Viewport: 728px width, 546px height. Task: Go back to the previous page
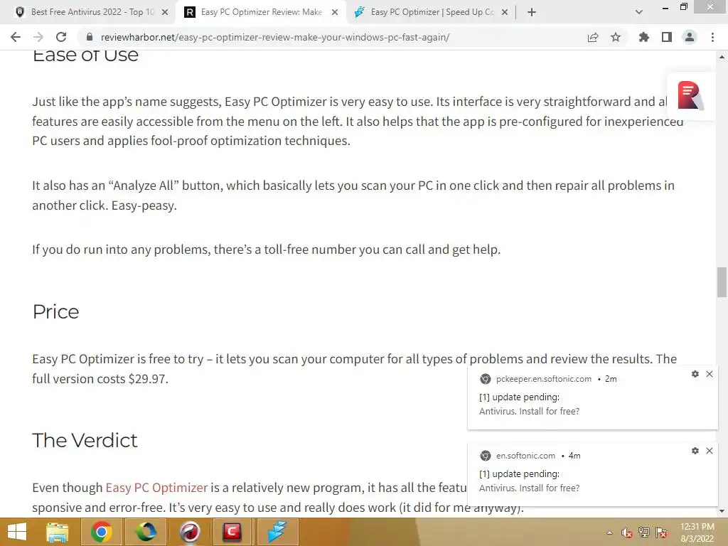[x=16, y=37]
